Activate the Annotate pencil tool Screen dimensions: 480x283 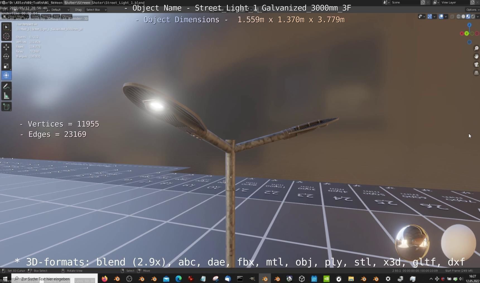(6, 87)
